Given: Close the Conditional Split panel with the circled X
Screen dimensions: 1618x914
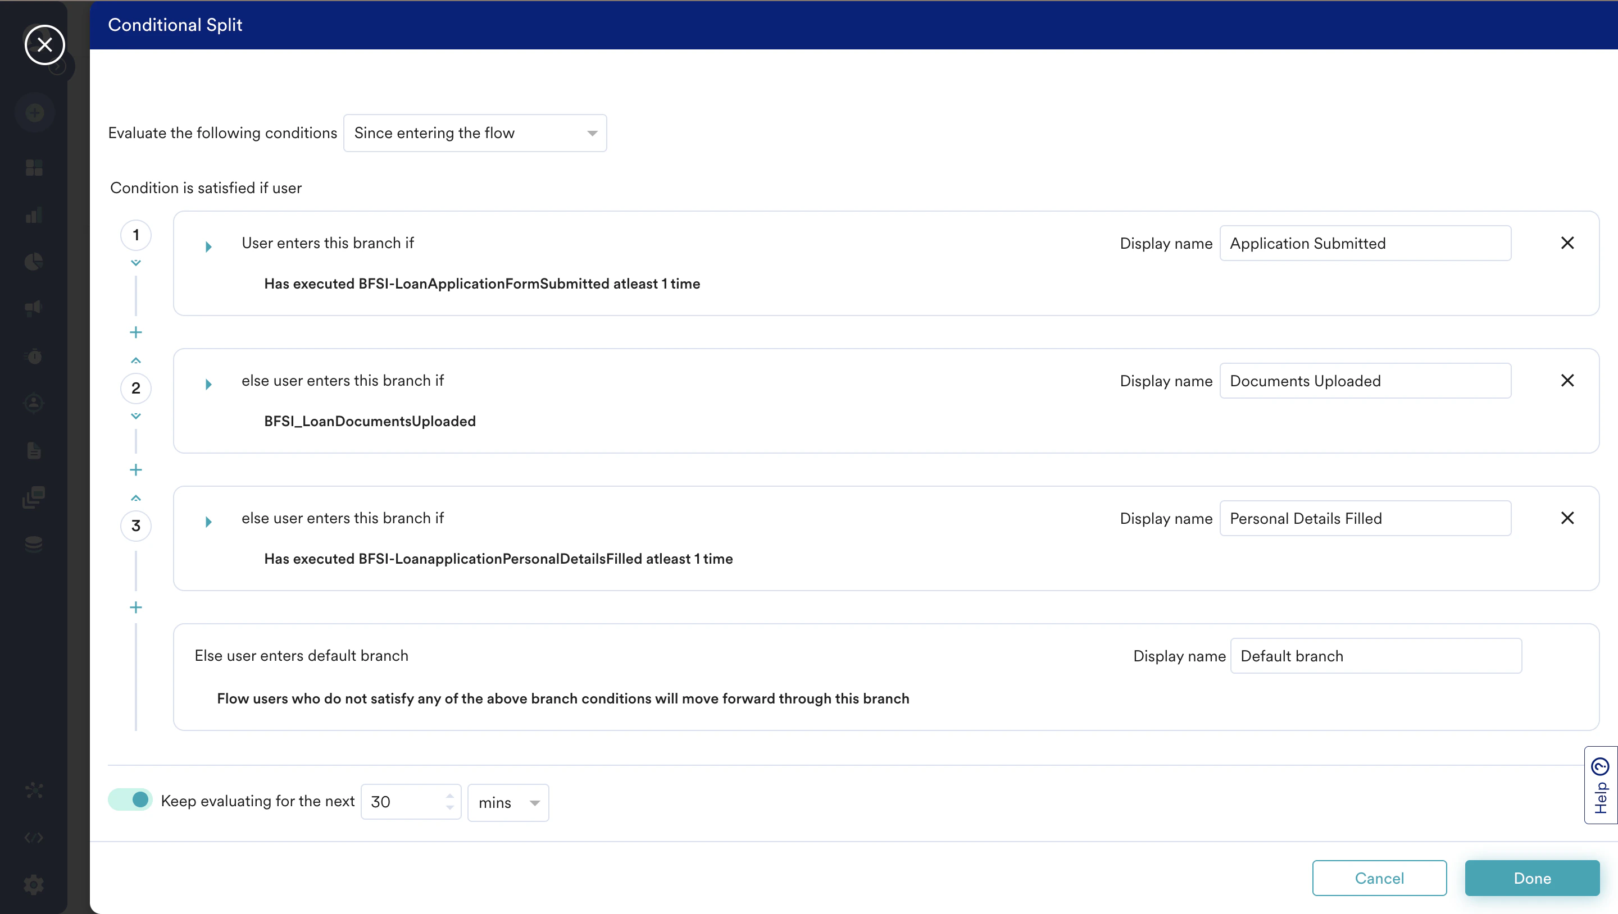Looking at the screenshot, I should (44, 44).
